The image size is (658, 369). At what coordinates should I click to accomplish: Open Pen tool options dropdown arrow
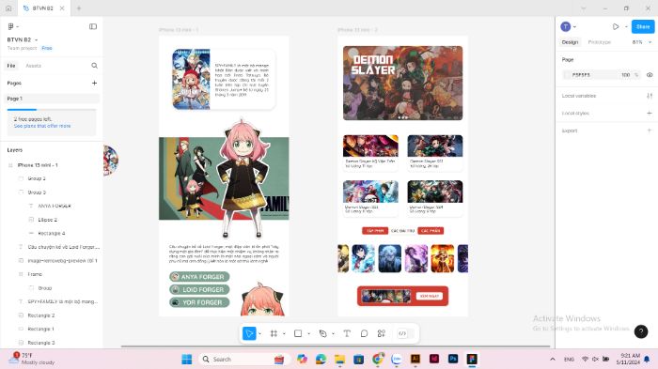333,333
